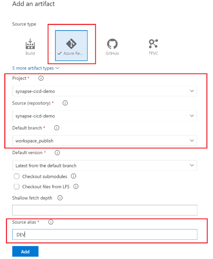Image resolution: width=213 pixels, height=259 pixels.
Task: Click info icon next to Default branch
Action: [x=56, y=128]
